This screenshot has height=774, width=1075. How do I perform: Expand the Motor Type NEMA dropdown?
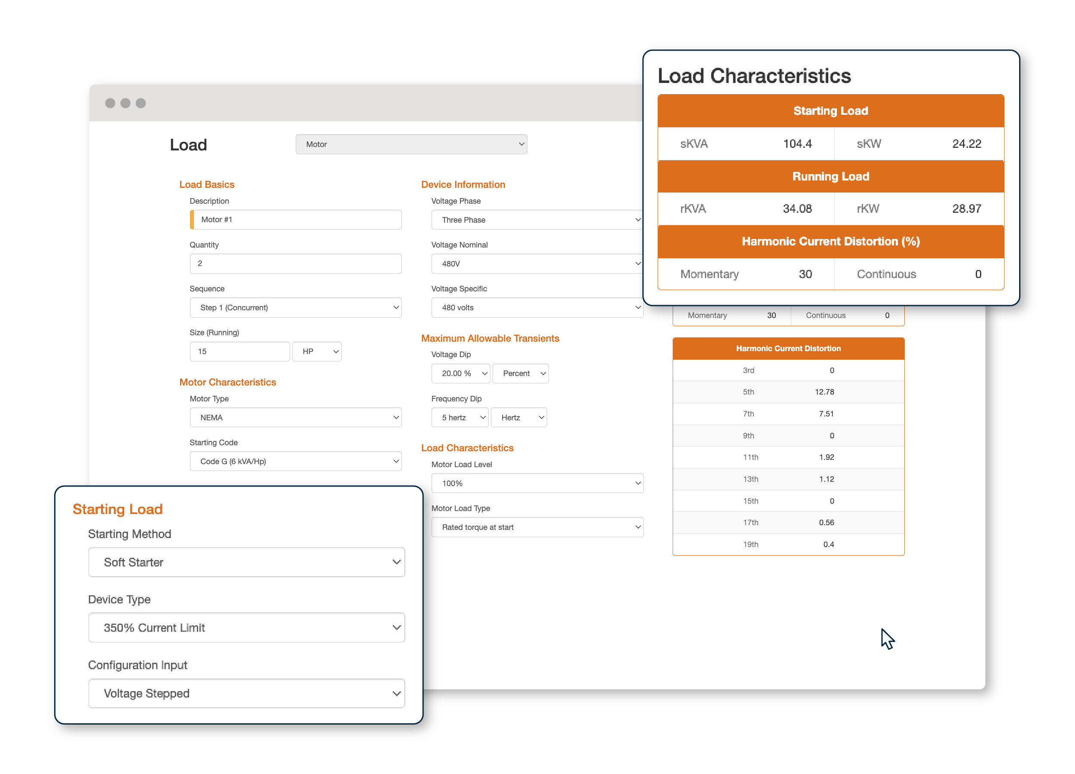tap(295, 418)
